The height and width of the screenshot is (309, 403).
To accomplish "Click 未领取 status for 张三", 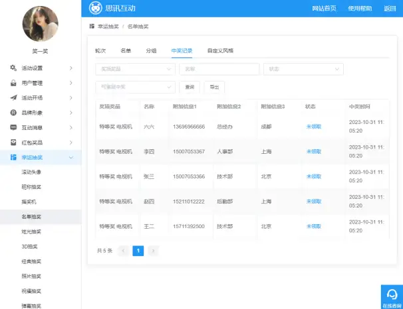I will tap(314, 176).
